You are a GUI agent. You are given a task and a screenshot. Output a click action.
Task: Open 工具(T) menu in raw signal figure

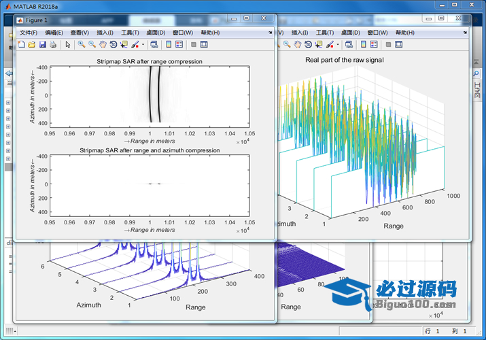(324, 33)
